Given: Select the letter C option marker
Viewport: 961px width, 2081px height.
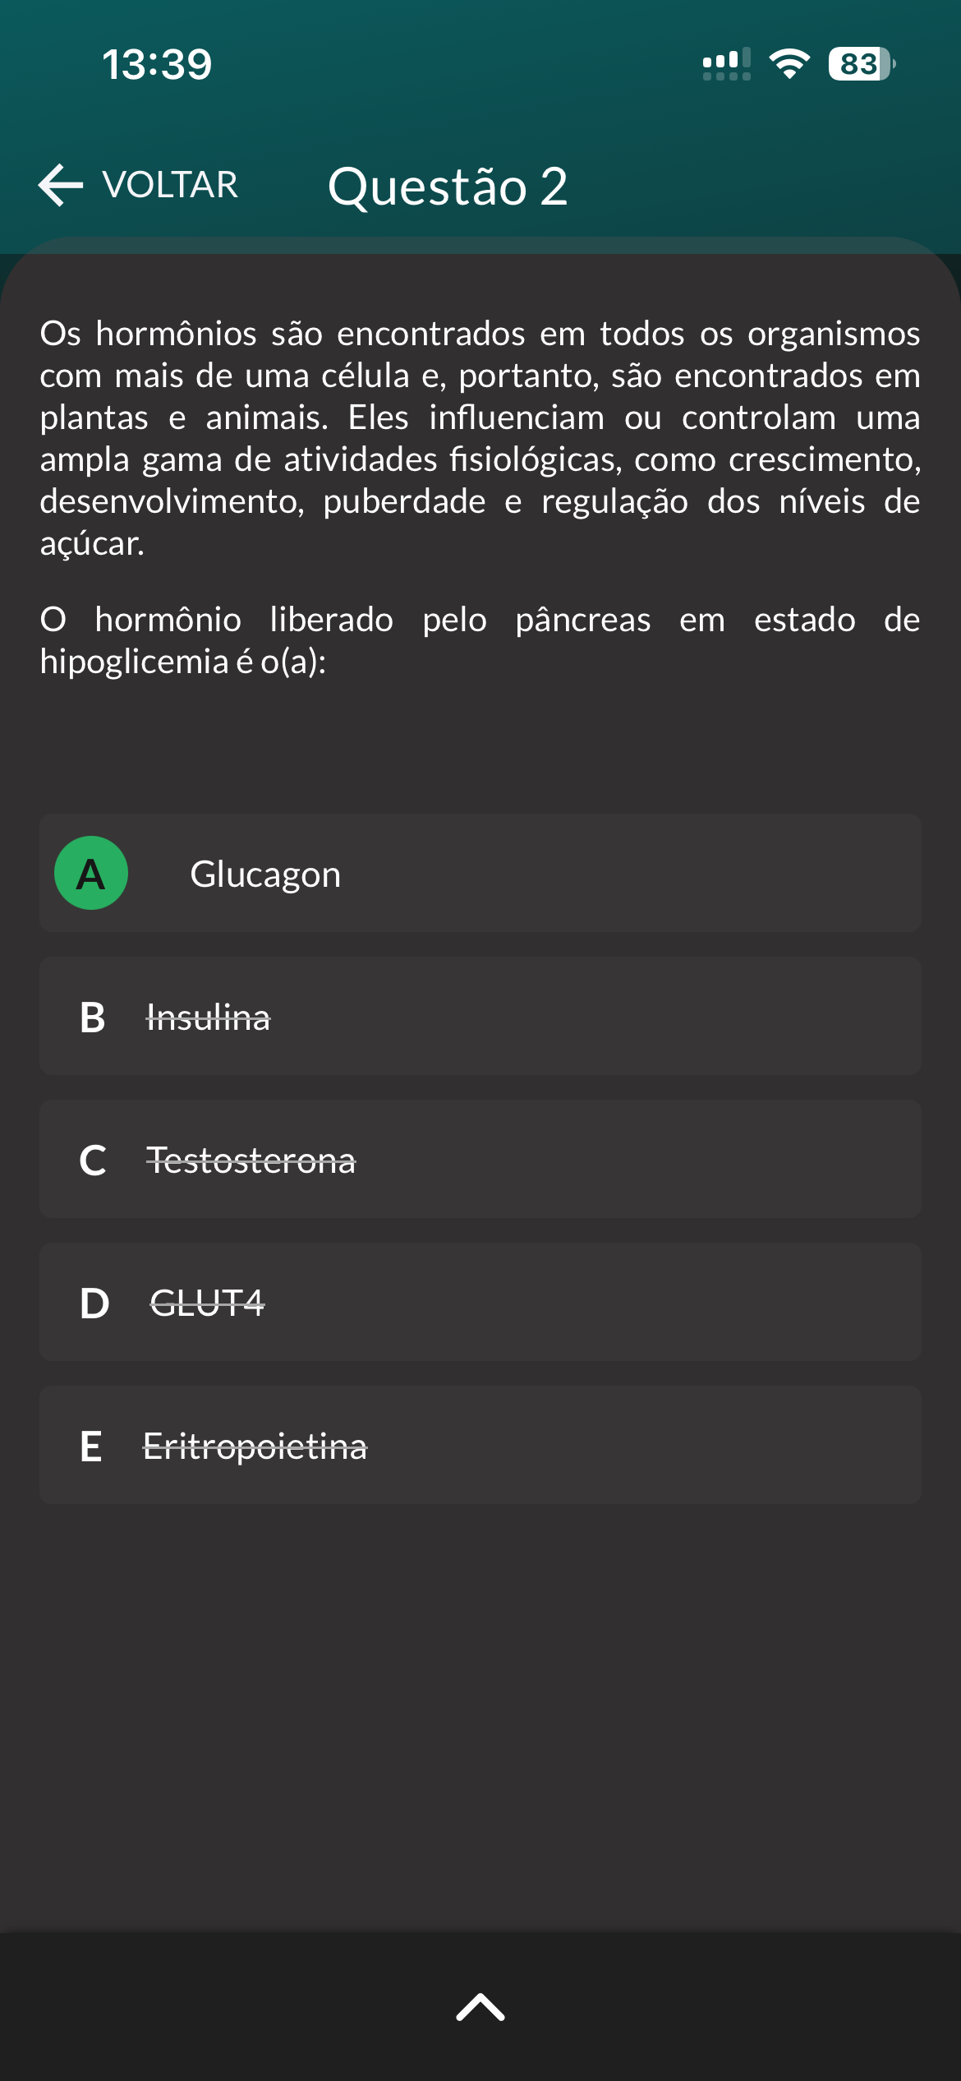Looking at the screenshot, I should (x=93, y=1160).
